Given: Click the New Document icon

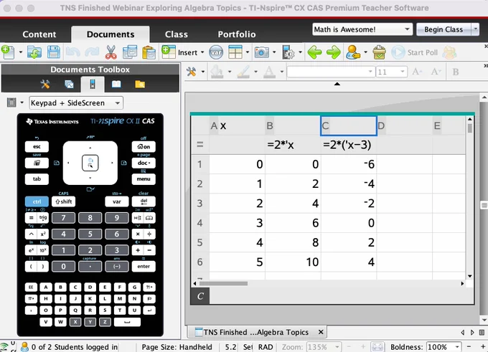Looking at the screenshot, I should tap(8, 52).
